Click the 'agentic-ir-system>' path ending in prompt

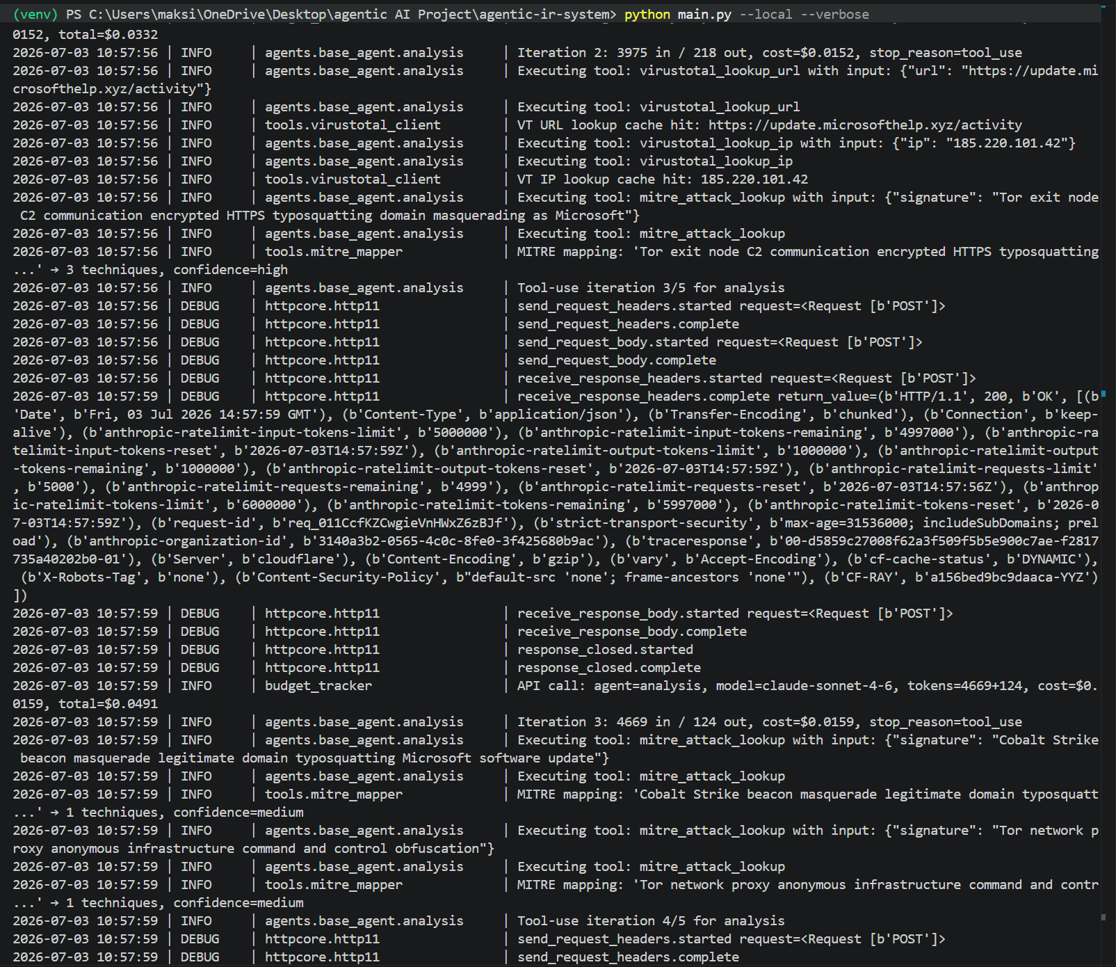548,15
